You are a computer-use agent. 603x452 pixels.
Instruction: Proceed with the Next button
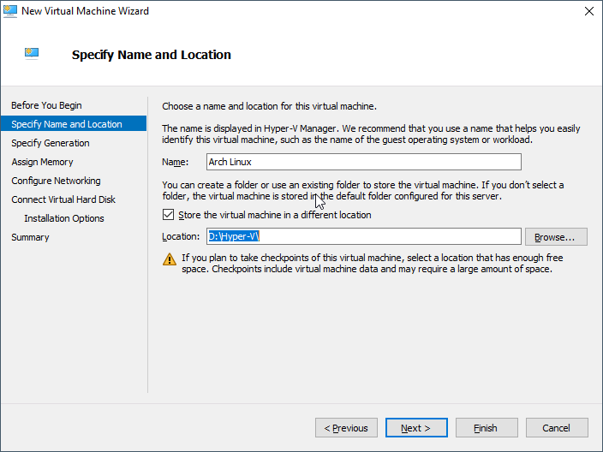(x=415, y=428)
